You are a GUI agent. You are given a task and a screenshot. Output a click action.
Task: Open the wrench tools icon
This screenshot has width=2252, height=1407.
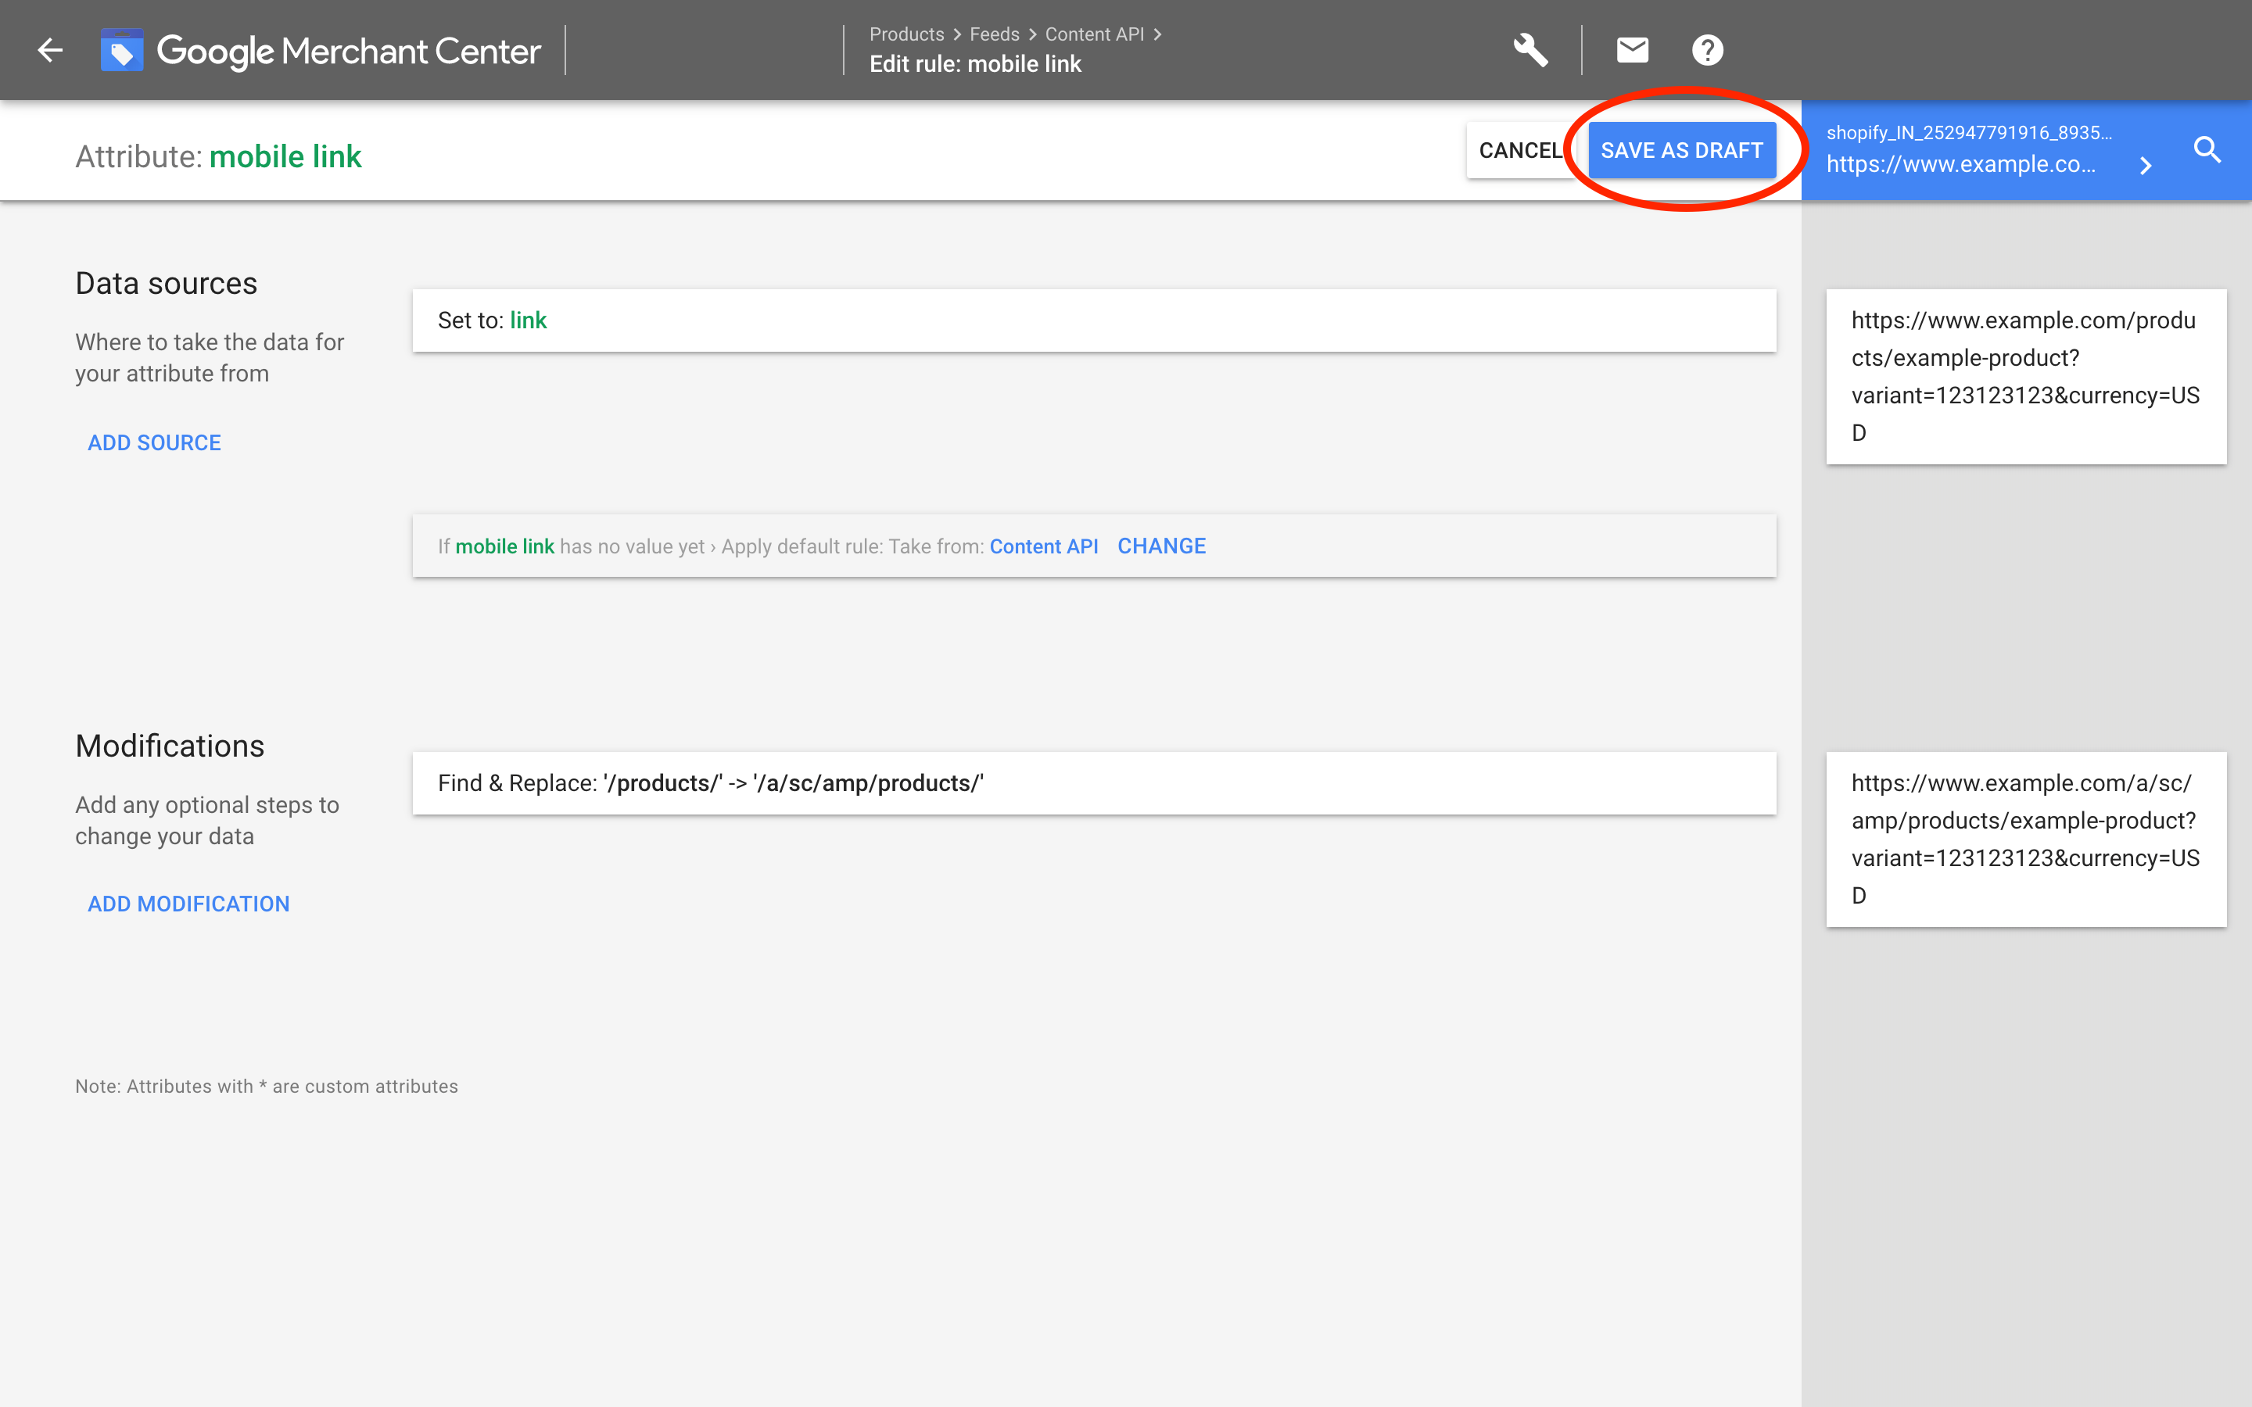tap(1529, 50)
